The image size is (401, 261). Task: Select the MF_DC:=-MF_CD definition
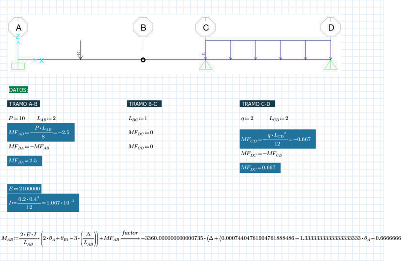tap(262, 154)
